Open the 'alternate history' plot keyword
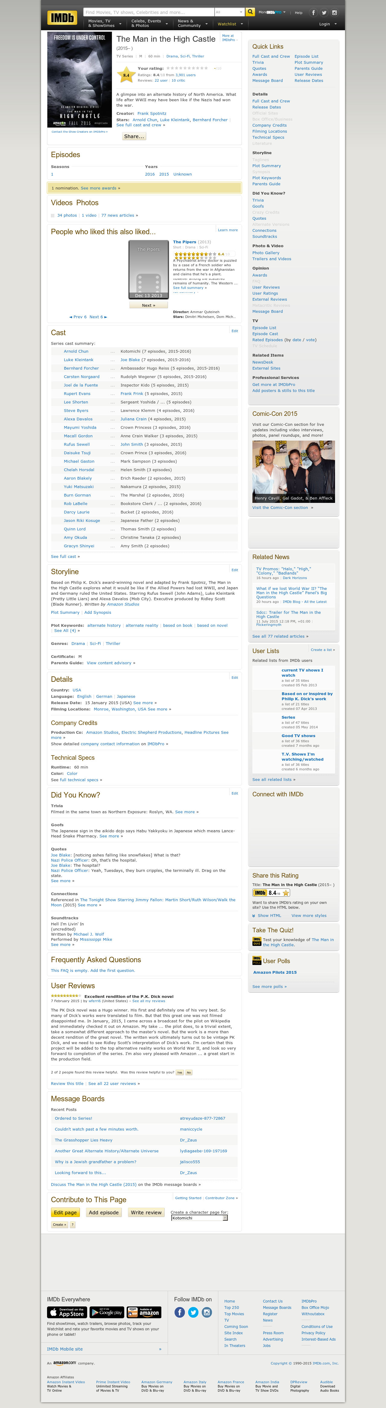The image size is (386, 1408). click(x=104, y=625)
